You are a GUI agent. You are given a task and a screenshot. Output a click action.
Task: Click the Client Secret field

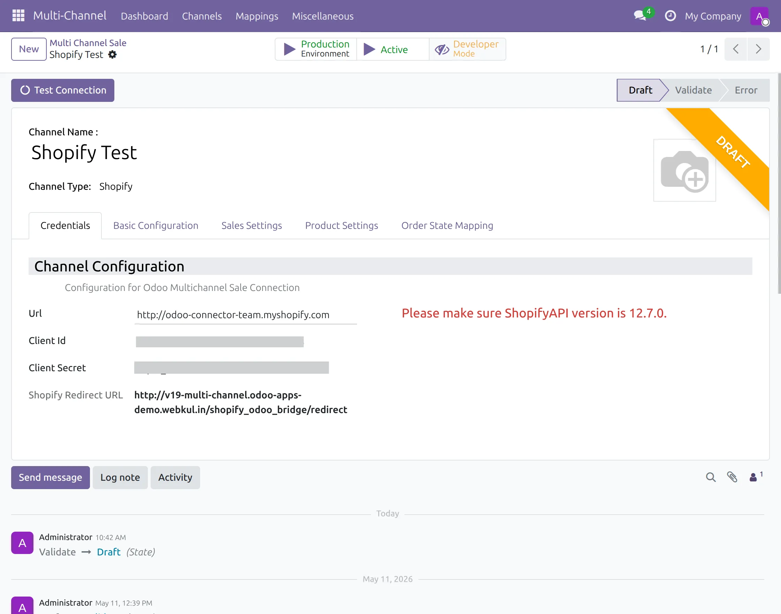tap(232, 368)
